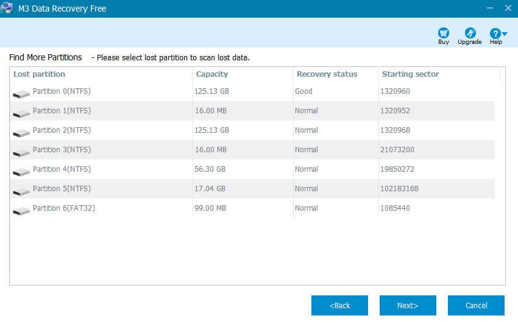
Task: Proceed with the Next> button
Action: coord(408,306)
